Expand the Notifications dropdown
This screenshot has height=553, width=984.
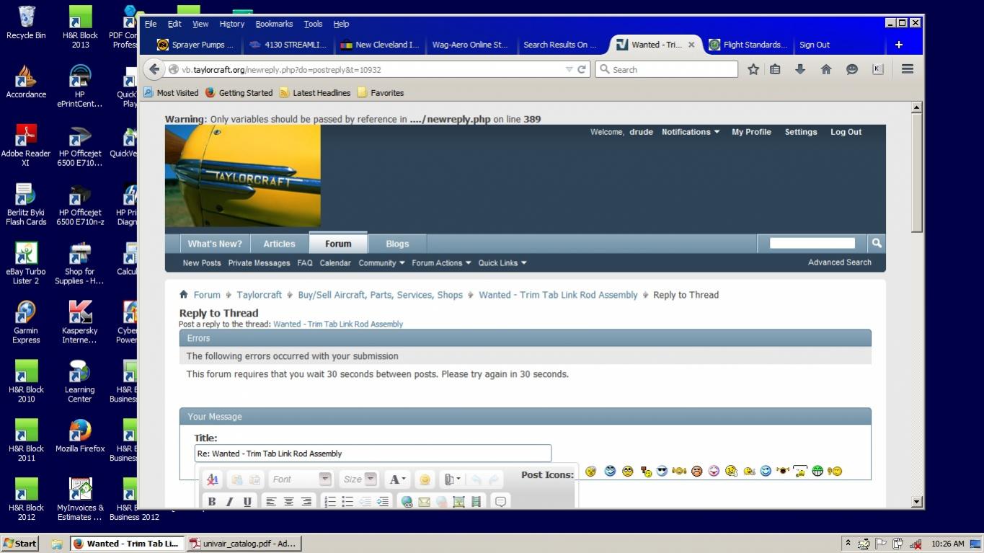[x=691, y=132]
